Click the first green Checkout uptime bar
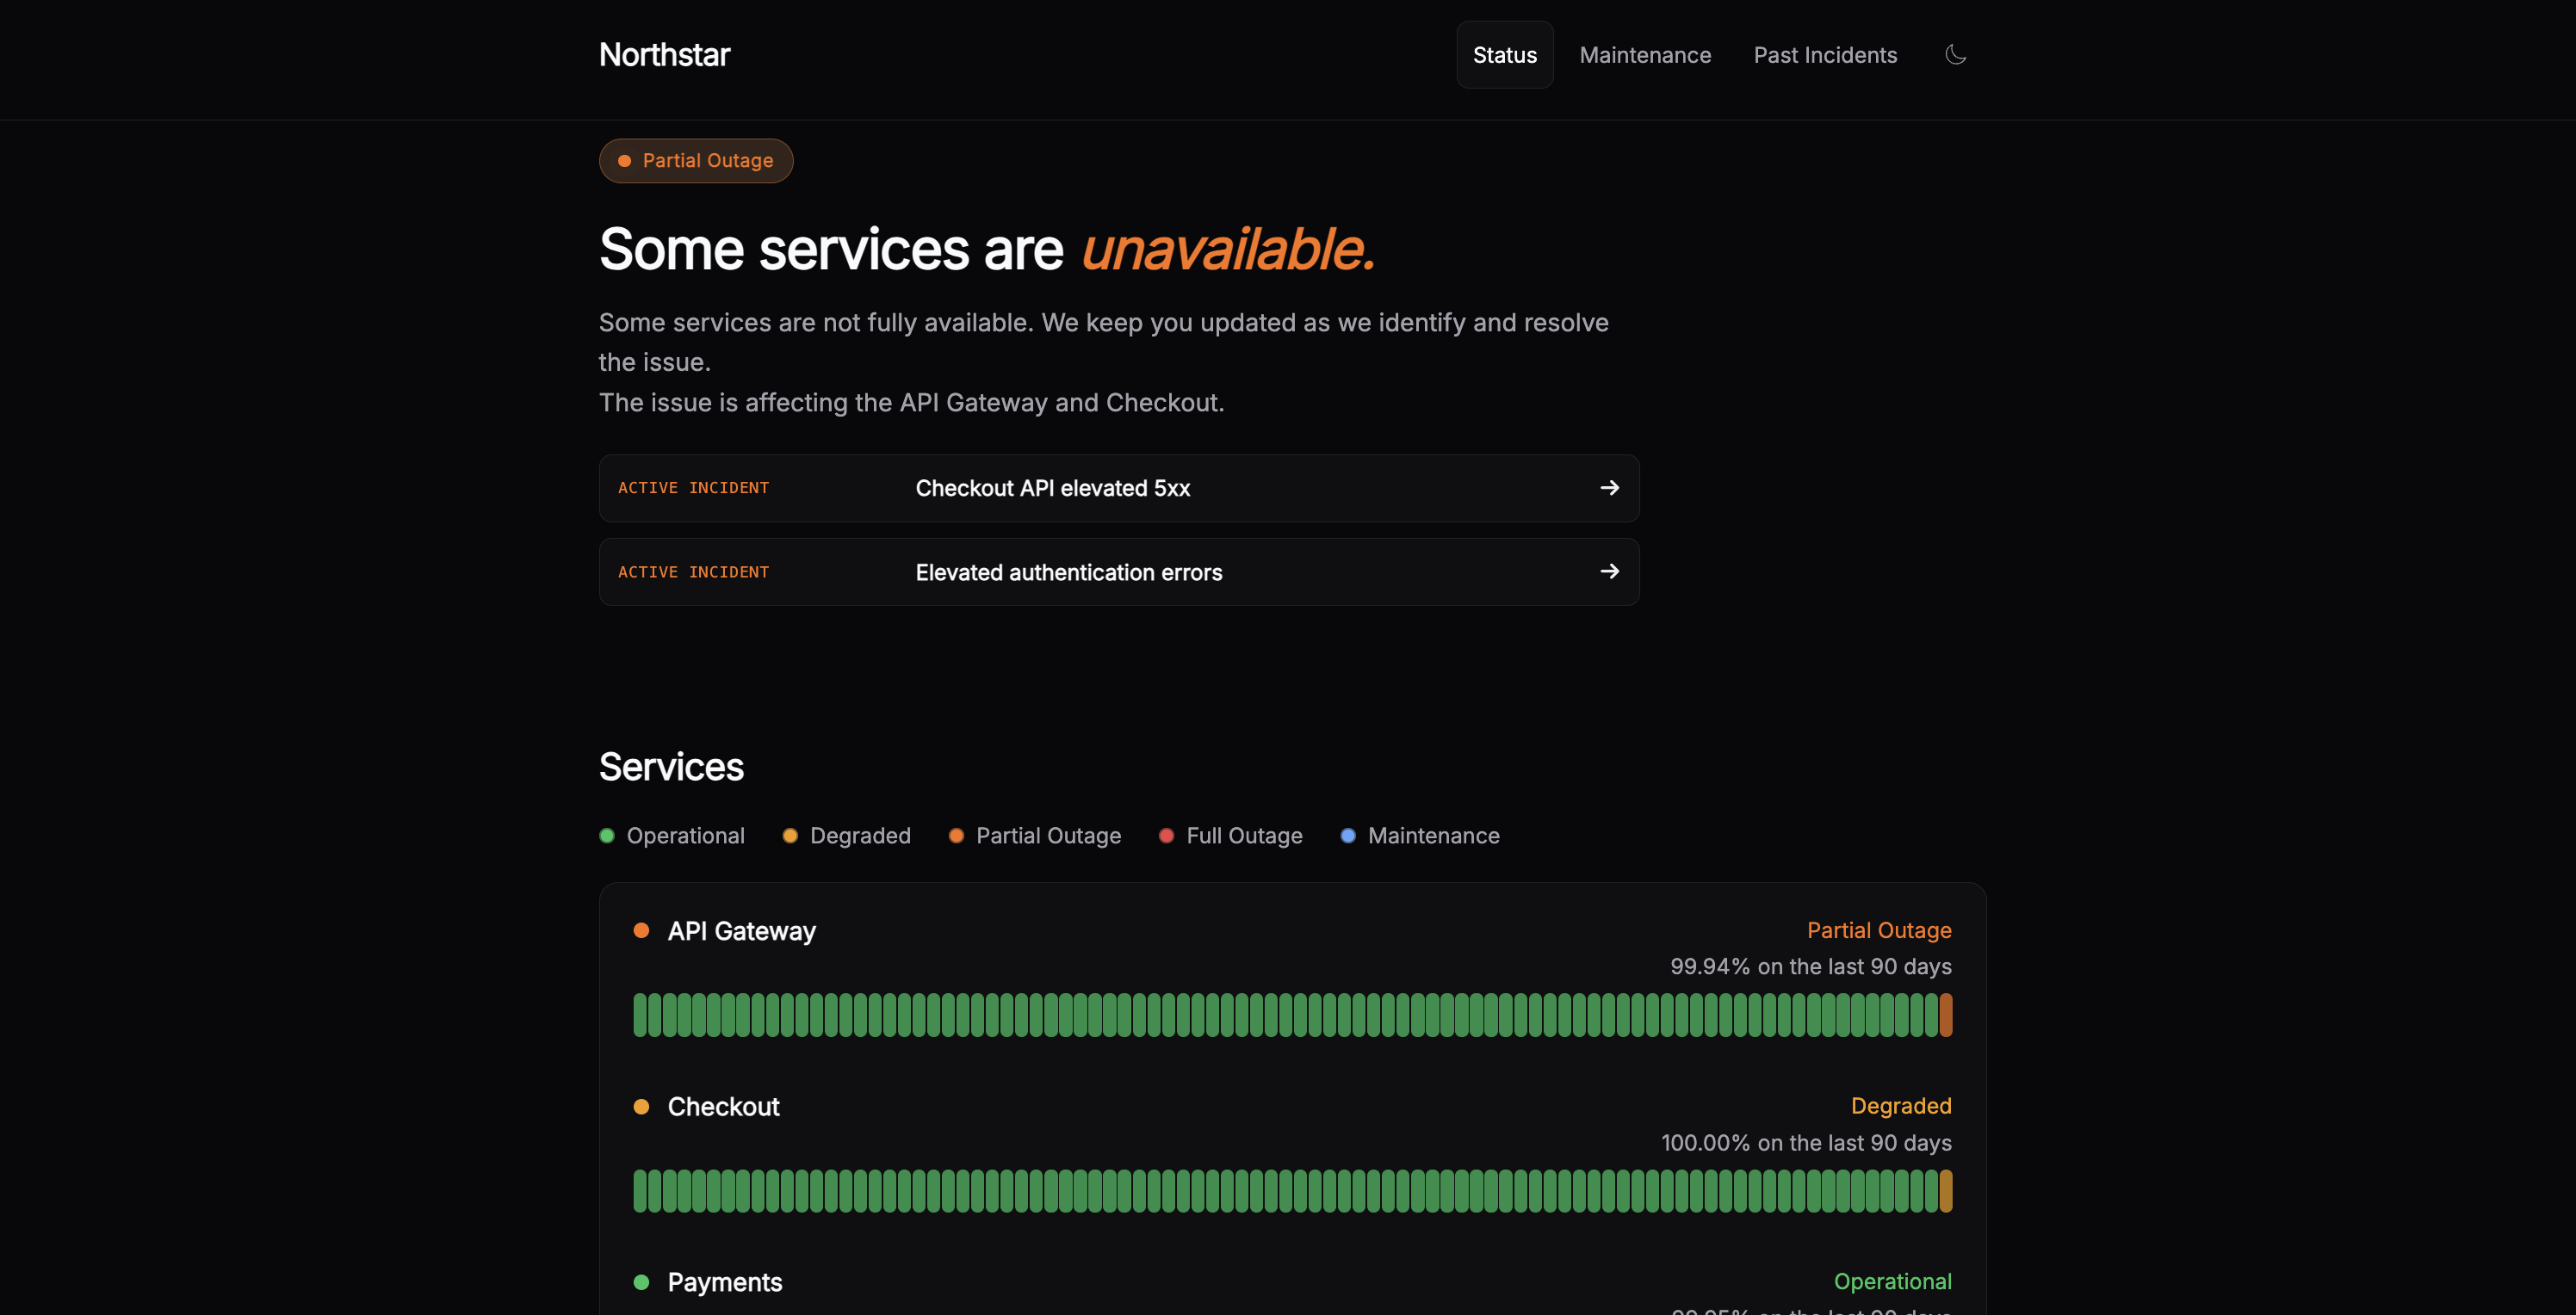The width and height of the screenshot is (2576, 1315). click(640, 1191)
